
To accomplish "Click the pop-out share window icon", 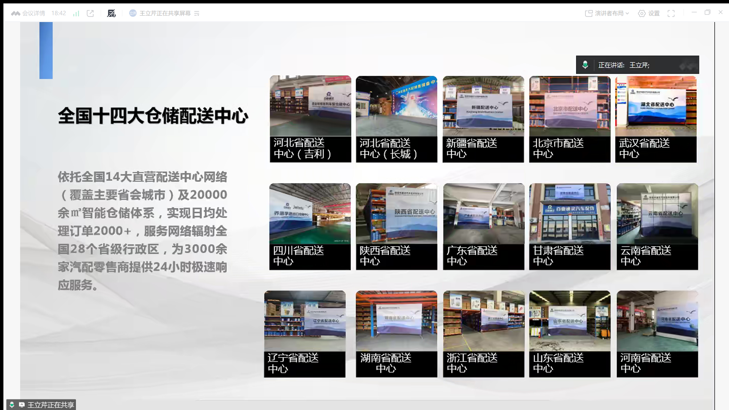I will coord(90,13).
